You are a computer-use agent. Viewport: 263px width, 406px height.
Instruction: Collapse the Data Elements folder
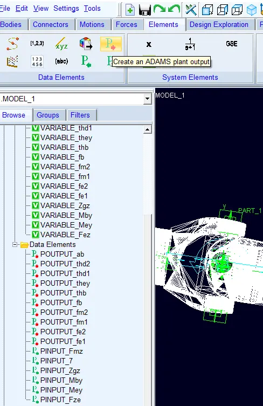point(15,244)
